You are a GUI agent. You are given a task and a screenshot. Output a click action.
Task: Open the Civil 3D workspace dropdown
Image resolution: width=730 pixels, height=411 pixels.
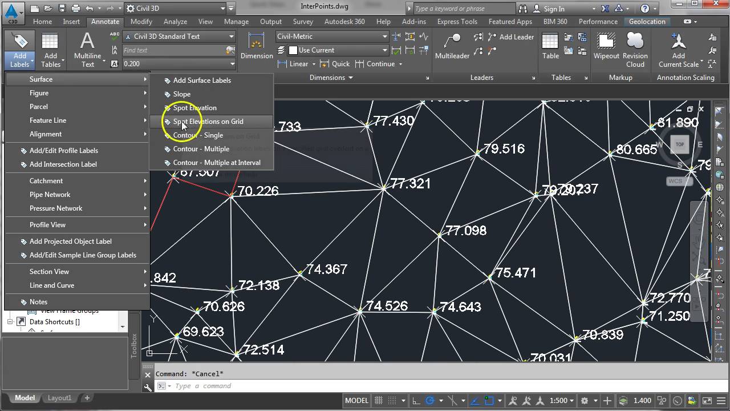pos(175,9)
